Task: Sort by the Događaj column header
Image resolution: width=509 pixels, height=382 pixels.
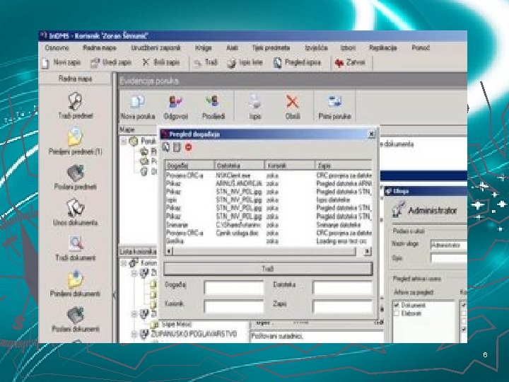Action: click(189, 166)
